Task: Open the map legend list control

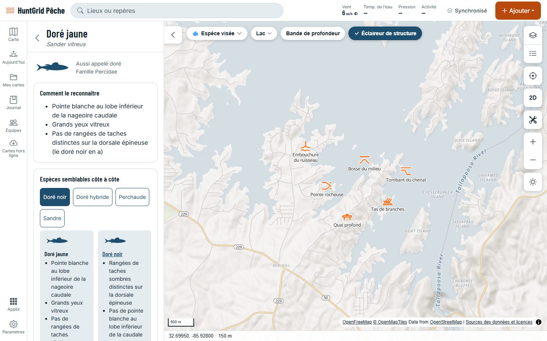Action: pos(533,53)
